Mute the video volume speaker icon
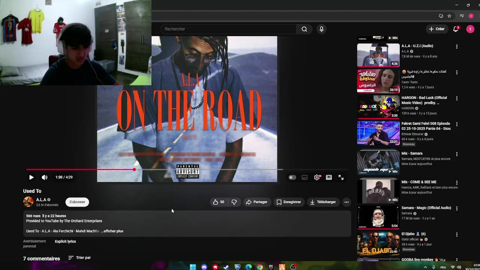The height and width of the screenshot is (270, 480). pos(44,177)
